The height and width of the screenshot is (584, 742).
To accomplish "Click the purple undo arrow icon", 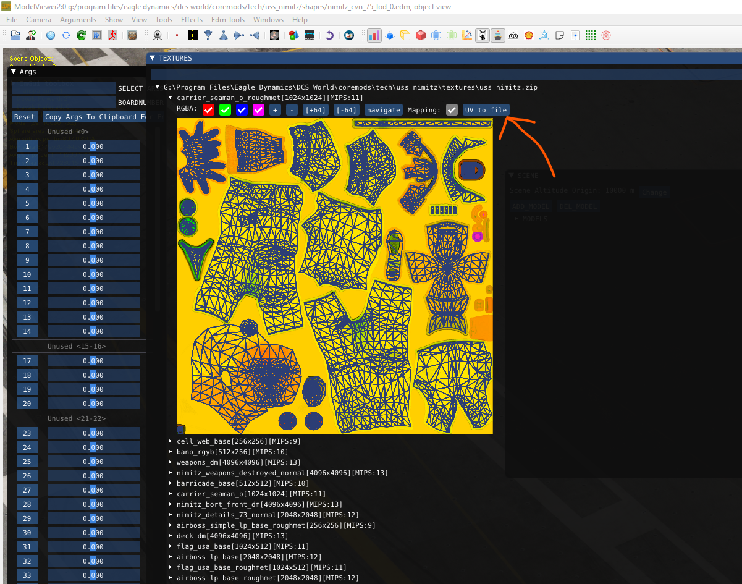I will [330, 35].
